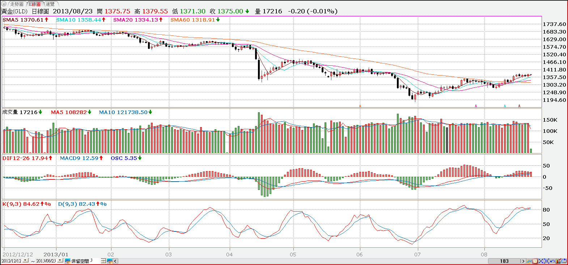Click the 150K volume axis label
The image size is (568, 265).
[550, 120]
